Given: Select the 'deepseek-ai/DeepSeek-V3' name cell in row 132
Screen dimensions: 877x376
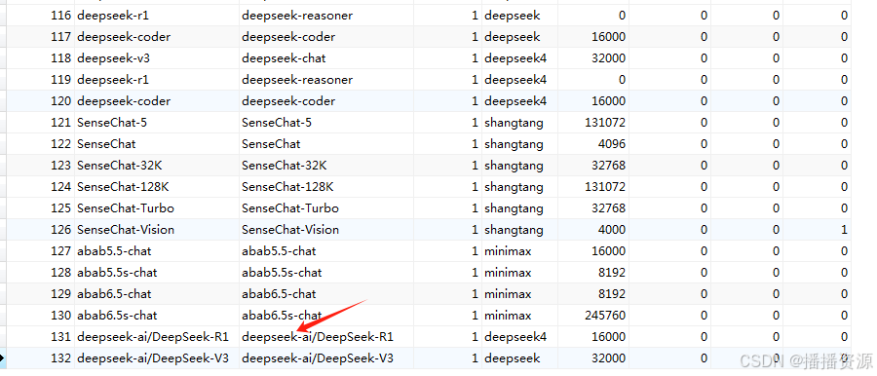Looking at the screenshot, I should pyautogui.click(x=153, y=358).
